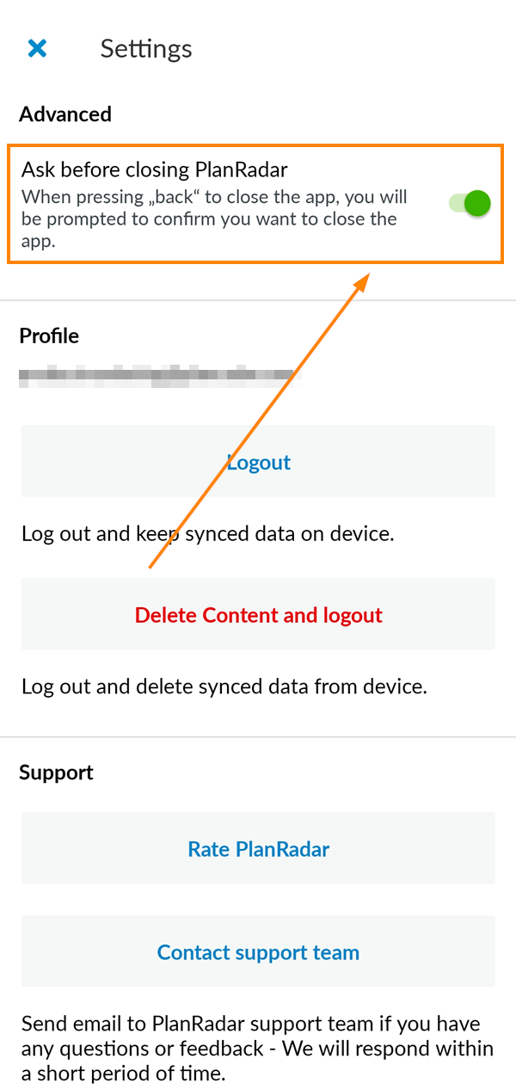Click the divider line above the Support heading

tap(258, 736)
